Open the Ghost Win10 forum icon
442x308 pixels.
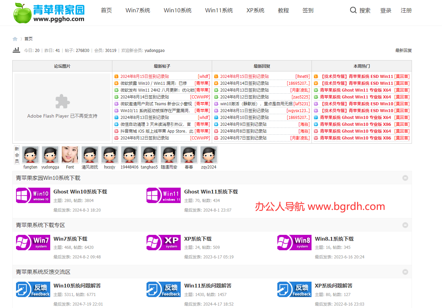click(x=33, y=195)
